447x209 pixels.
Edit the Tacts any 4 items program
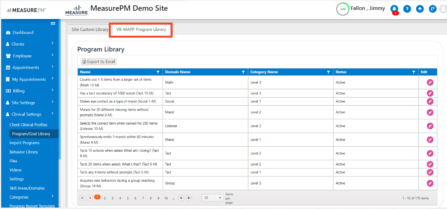(430, 172)
